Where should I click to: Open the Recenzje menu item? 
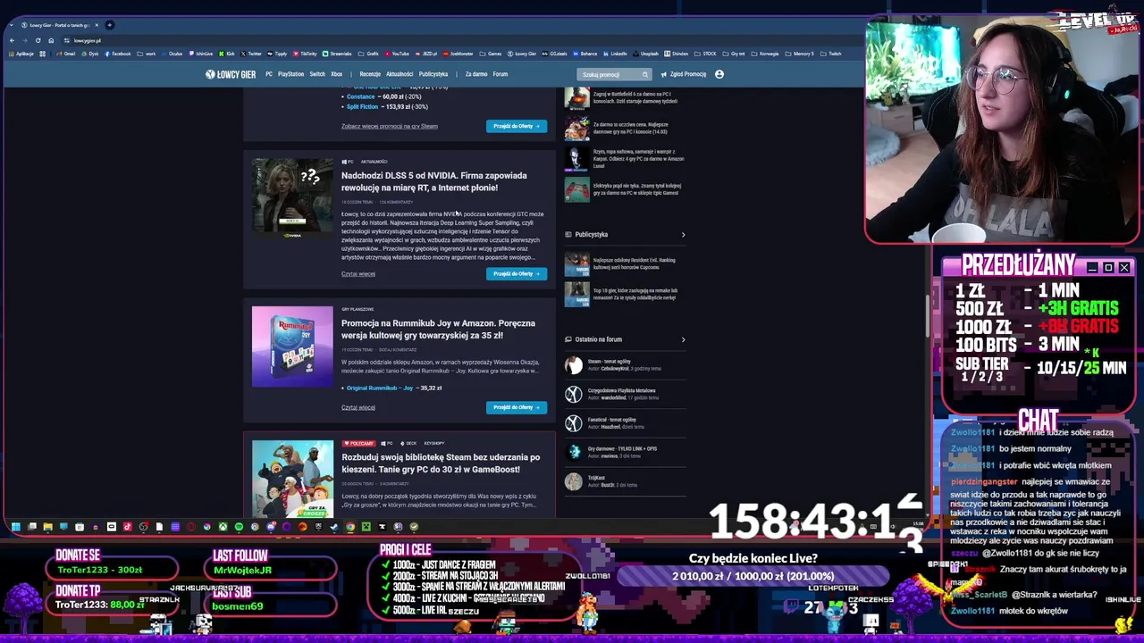tap(370, 74)
